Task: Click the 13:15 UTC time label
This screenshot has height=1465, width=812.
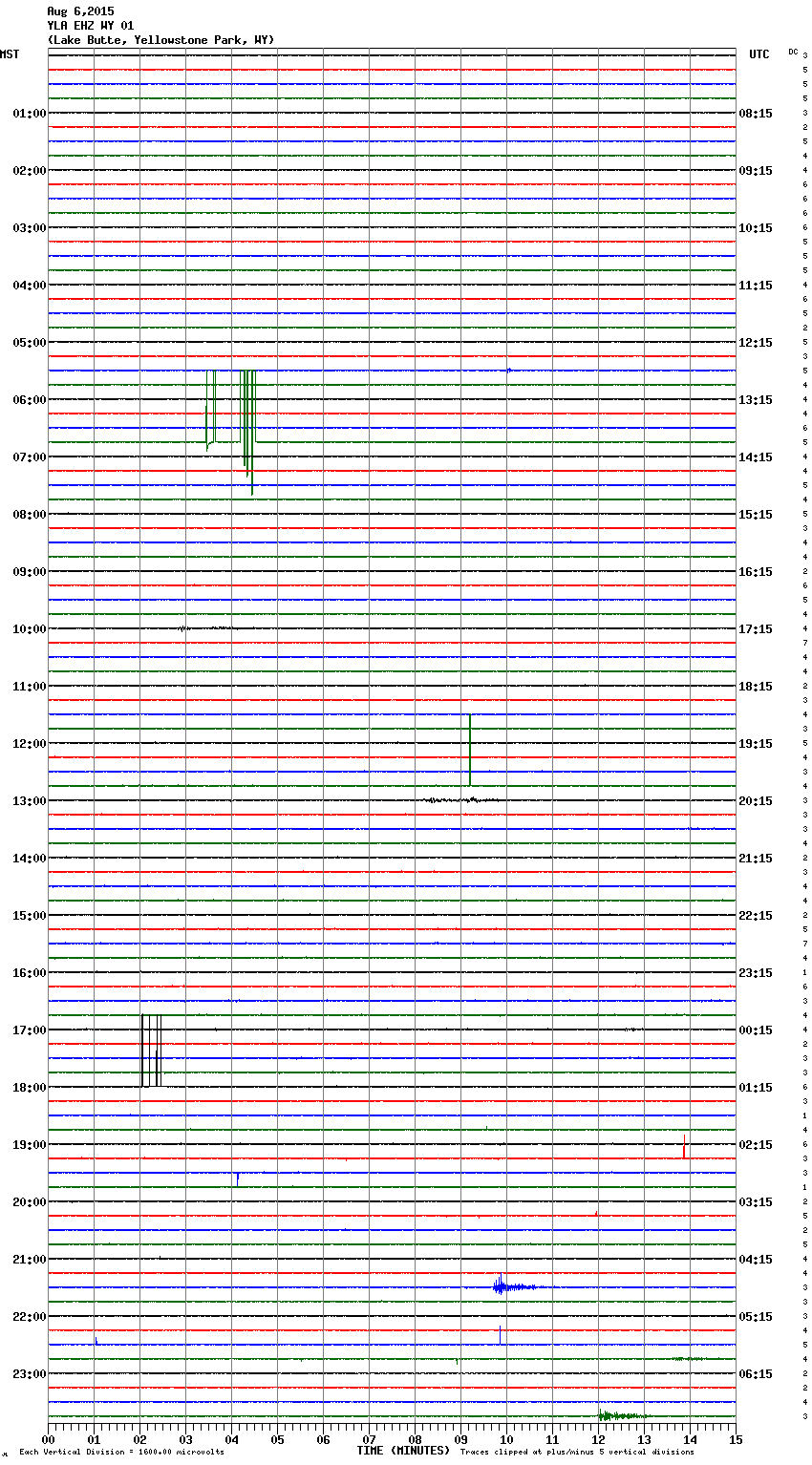Action: (756, 400)
